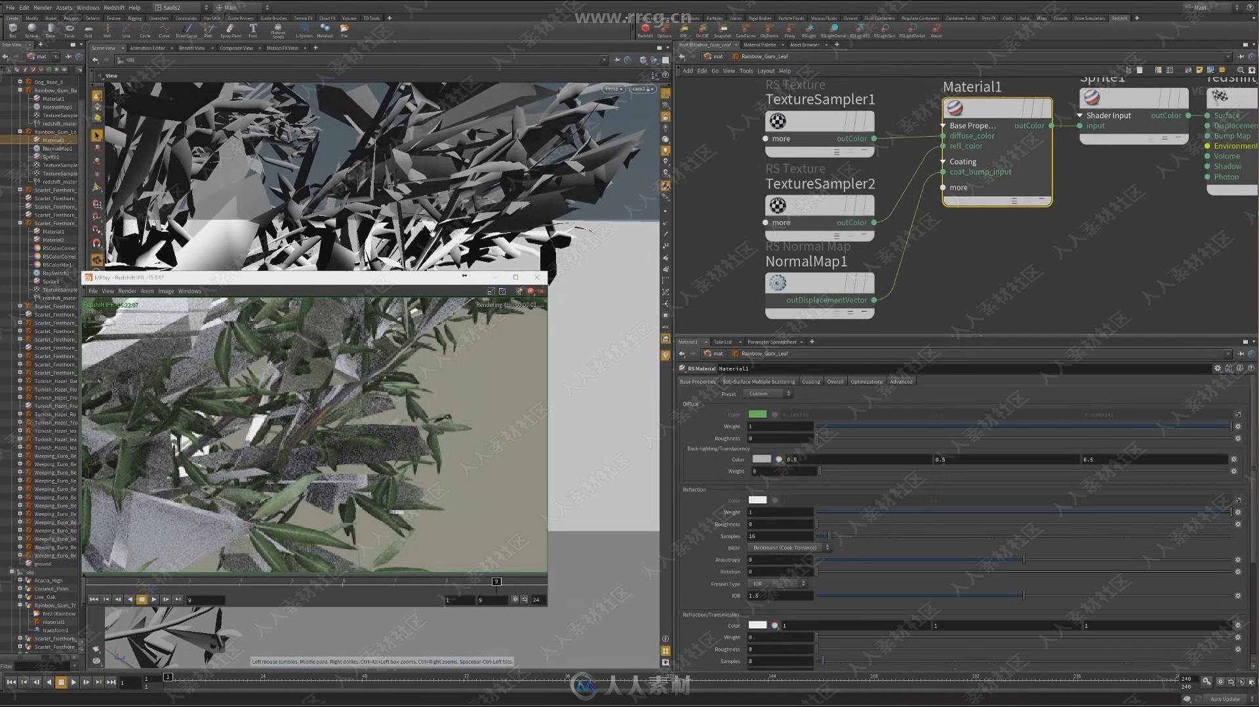Select the Platonic Solids tool
Viewport: 1259px width, 707px height.
click(x=278, y=31)
